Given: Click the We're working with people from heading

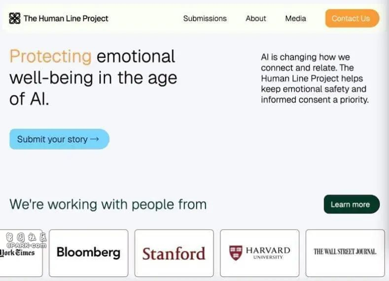Looking at the screenshot, I should tap(108, 205).
